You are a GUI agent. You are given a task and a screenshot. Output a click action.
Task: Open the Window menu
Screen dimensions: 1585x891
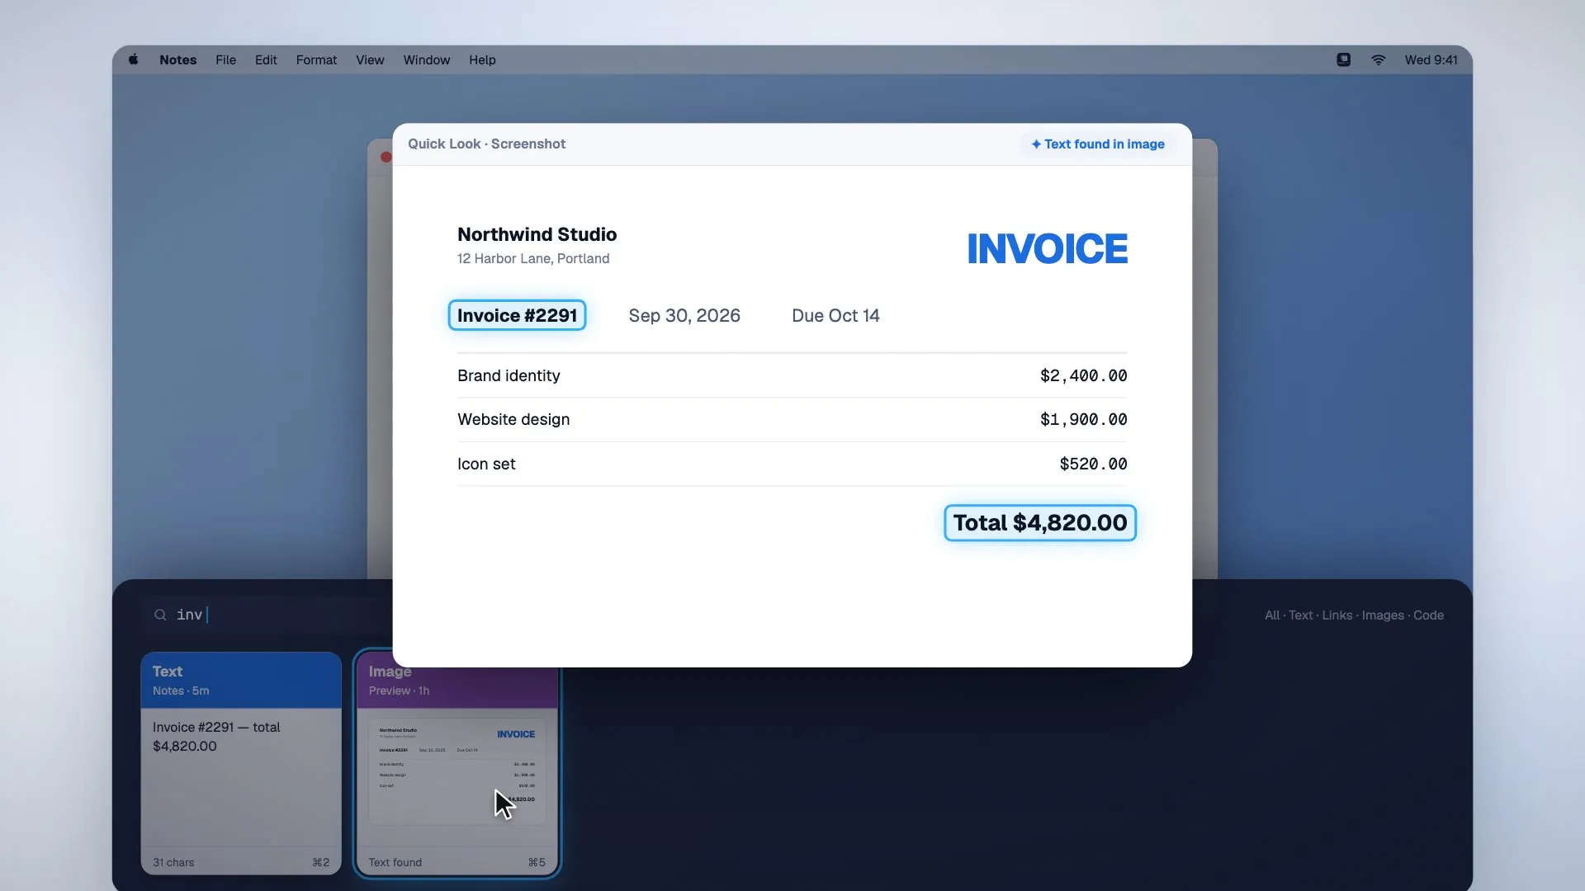coord(426,59)
